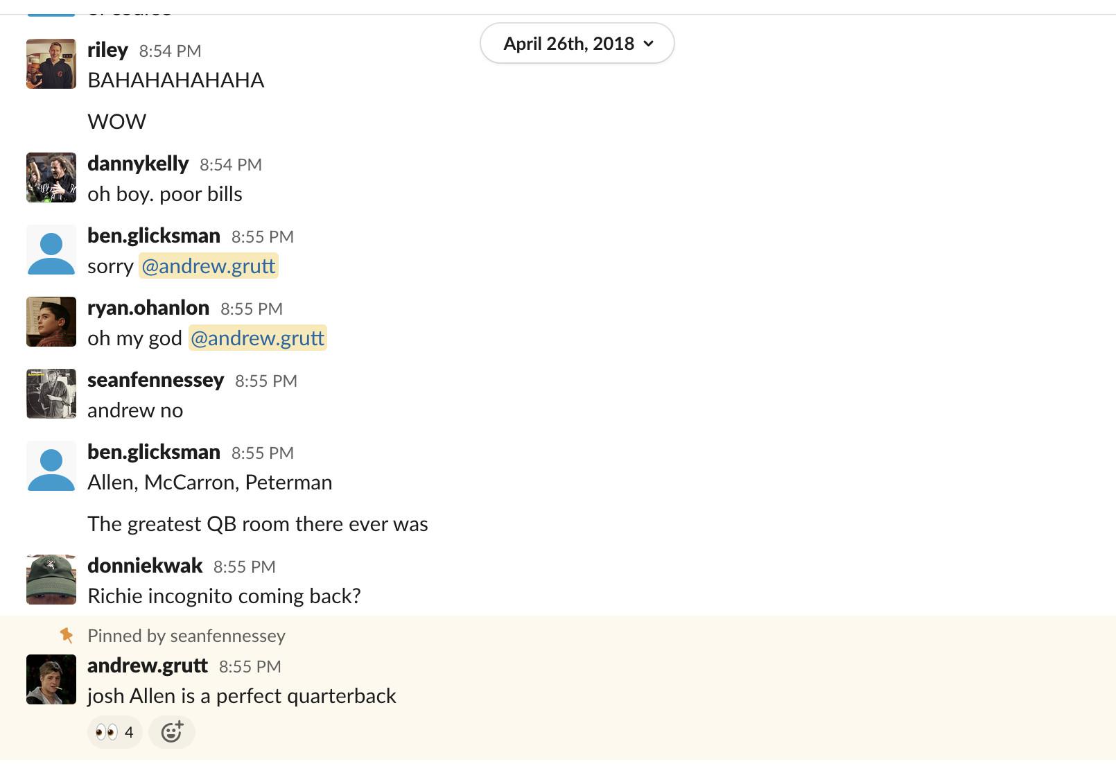1116x764 pixels.
Task: Toggle the eyes emoji reaction
Action: pos(115,732)
